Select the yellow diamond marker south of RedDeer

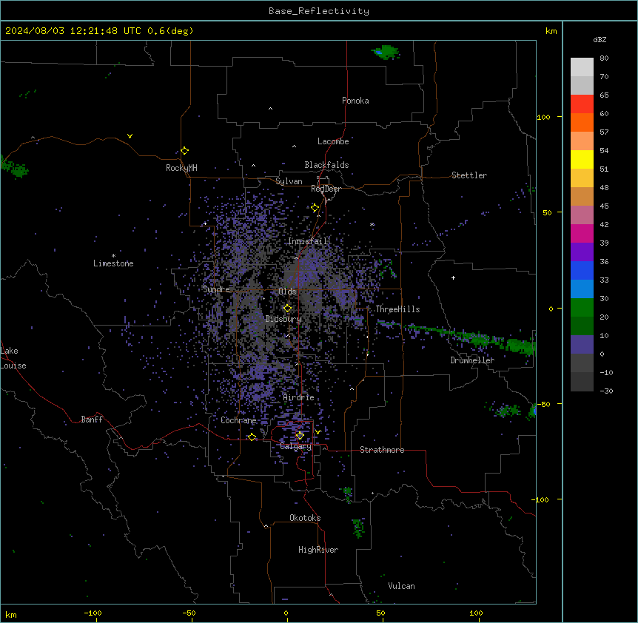315,208
